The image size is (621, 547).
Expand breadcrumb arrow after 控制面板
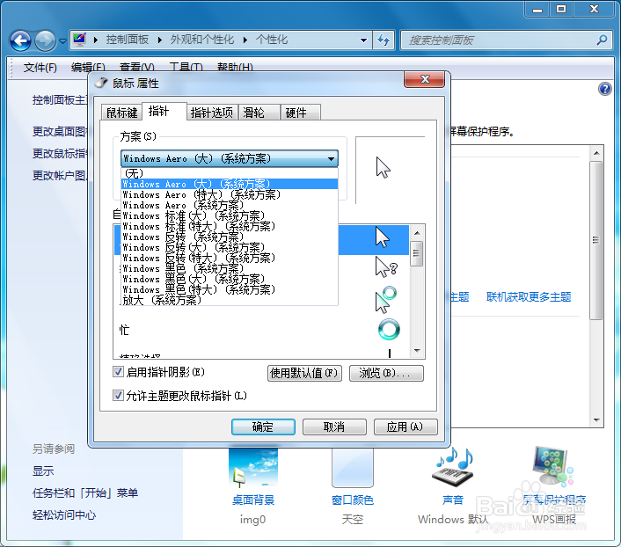[160, 40]
